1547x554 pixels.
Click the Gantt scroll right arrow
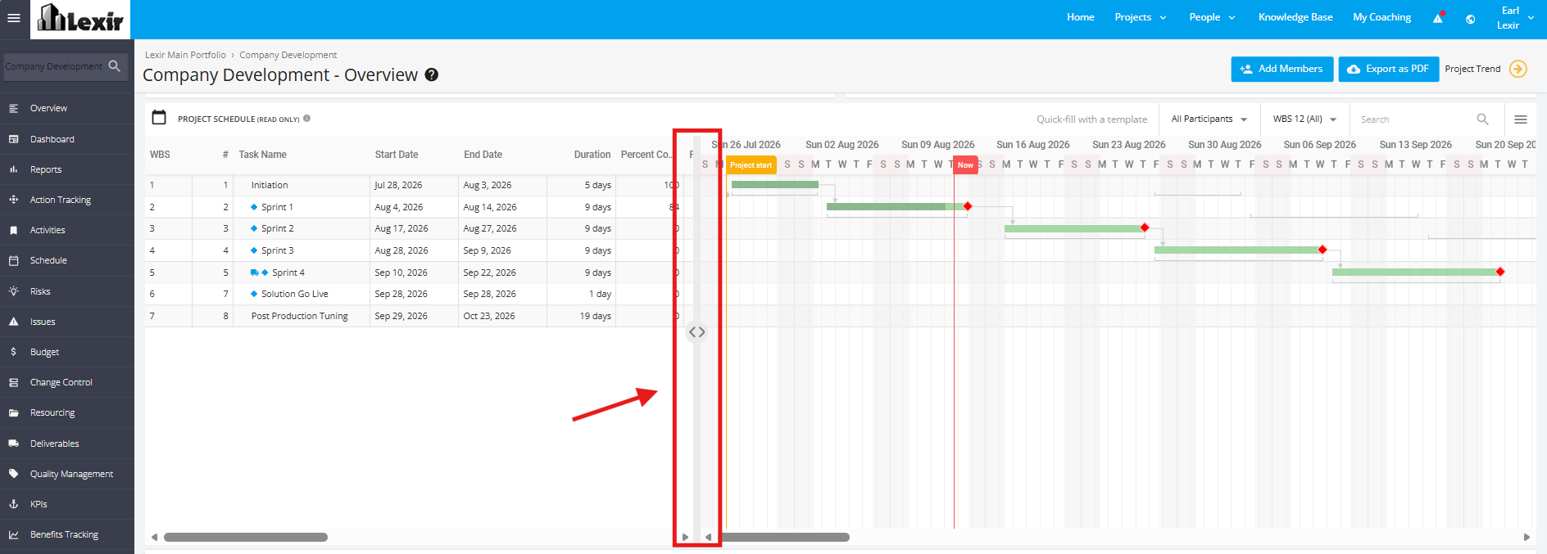[x=1527, y=538]
